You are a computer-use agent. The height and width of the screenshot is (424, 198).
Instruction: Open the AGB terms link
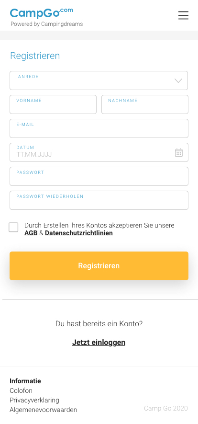click(31, 233)
